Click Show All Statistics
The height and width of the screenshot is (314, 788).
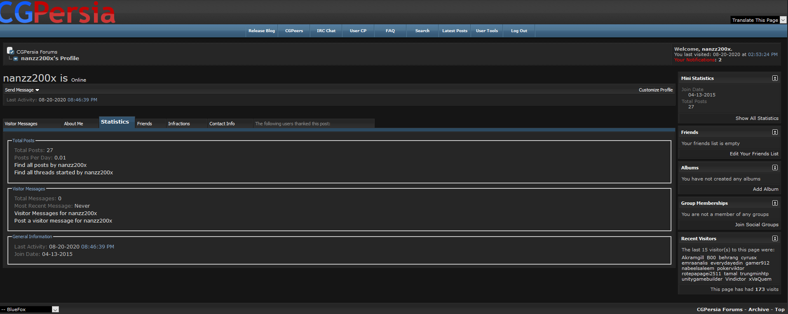click(x=757, y=118)
